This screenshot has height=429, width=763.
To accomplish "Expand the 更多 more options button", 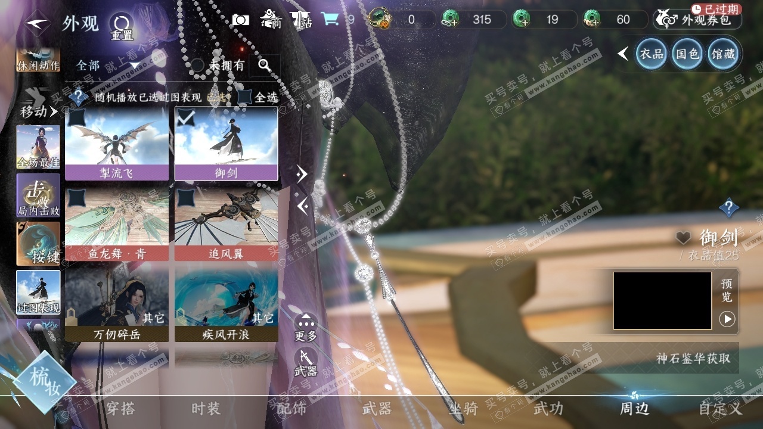I will tap(306, 325).
